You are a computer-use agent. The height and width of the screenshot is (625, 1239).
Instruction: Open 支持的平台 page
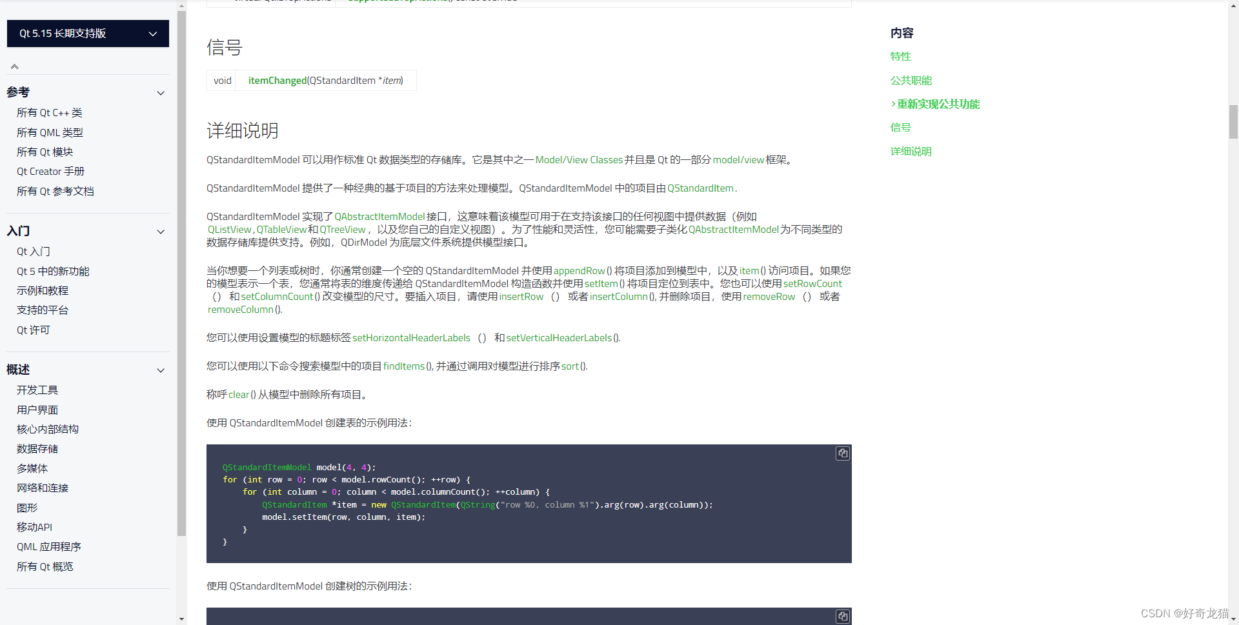(42, 310)
